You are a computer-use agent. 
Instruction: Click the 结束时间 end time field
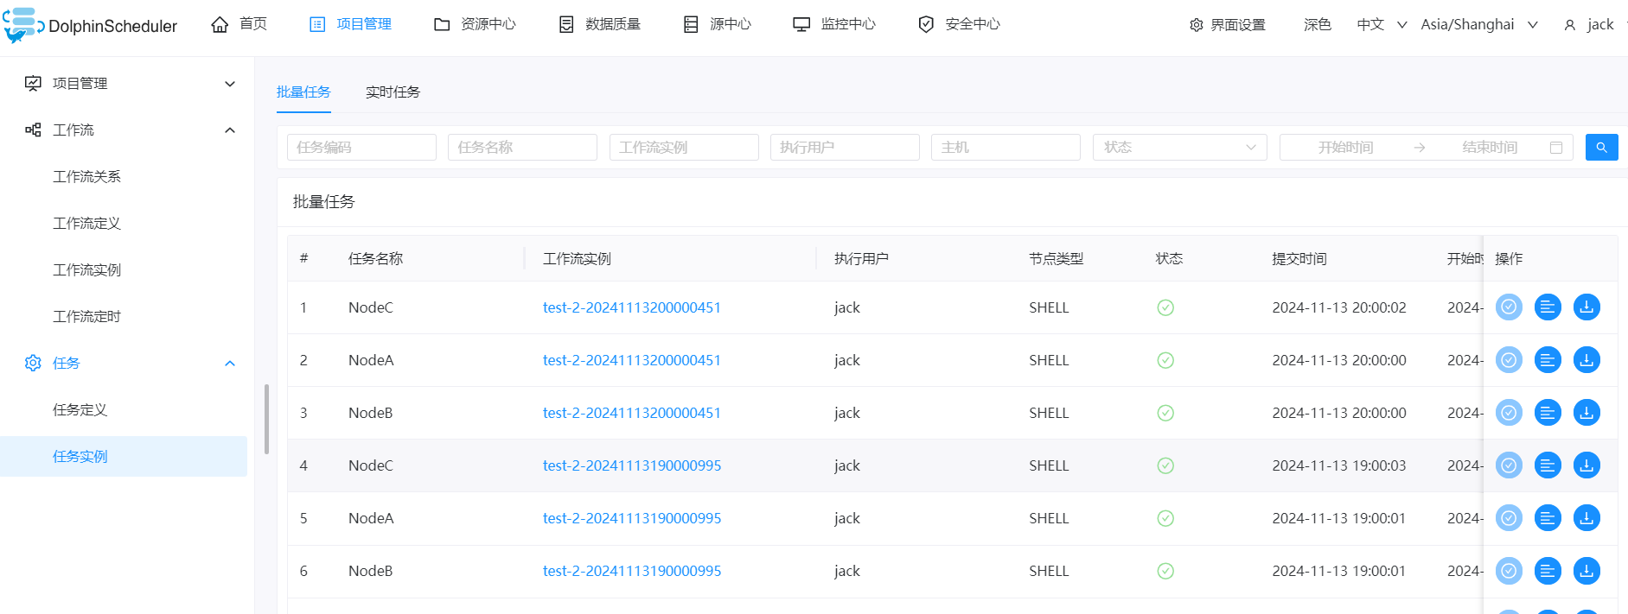coord(1490,148)
